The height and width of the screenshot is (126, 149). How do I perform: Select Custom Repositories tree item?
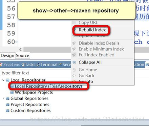point(30,110)
